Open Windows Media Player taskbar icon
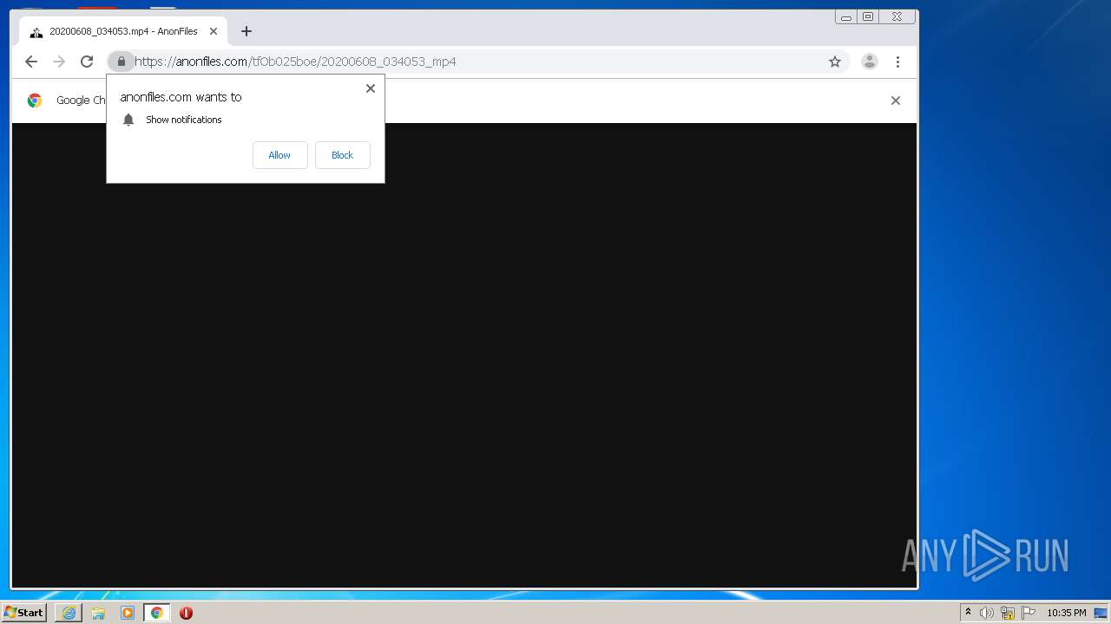Viewport: 1111px width, 624px height. pos(128,613)
